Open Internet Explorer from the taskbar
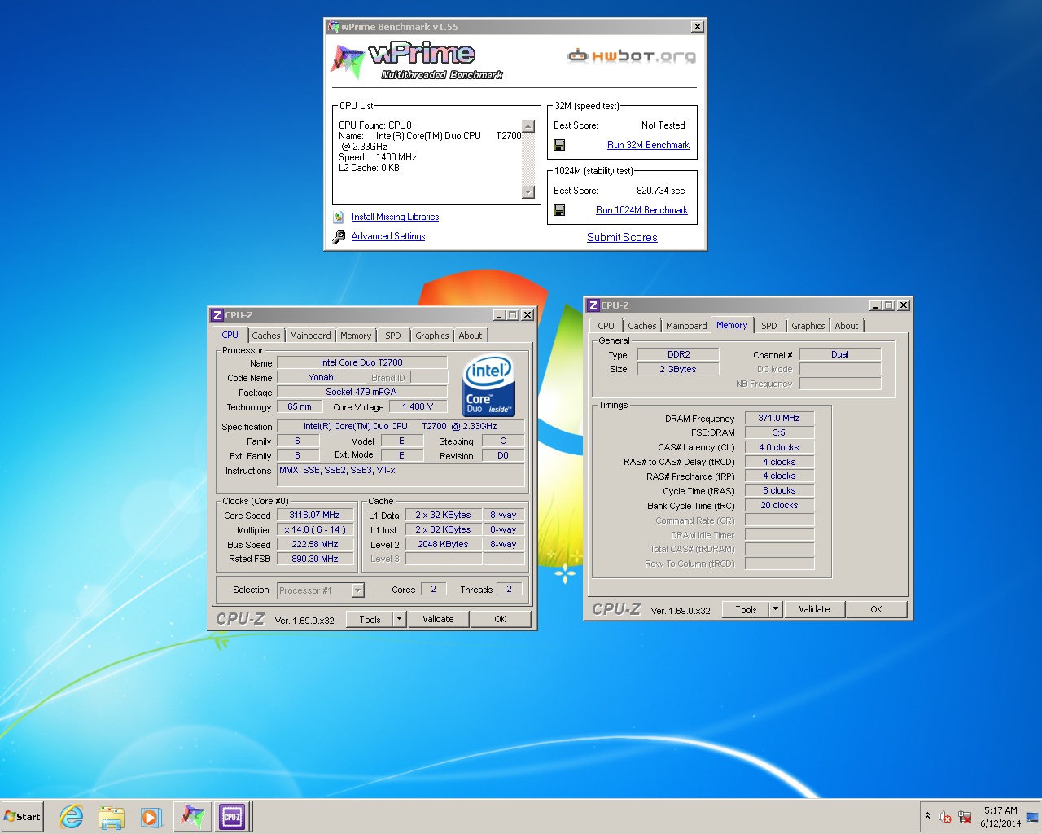The width and height of the screenshot is (1042, 834). [x=72, y=816]
